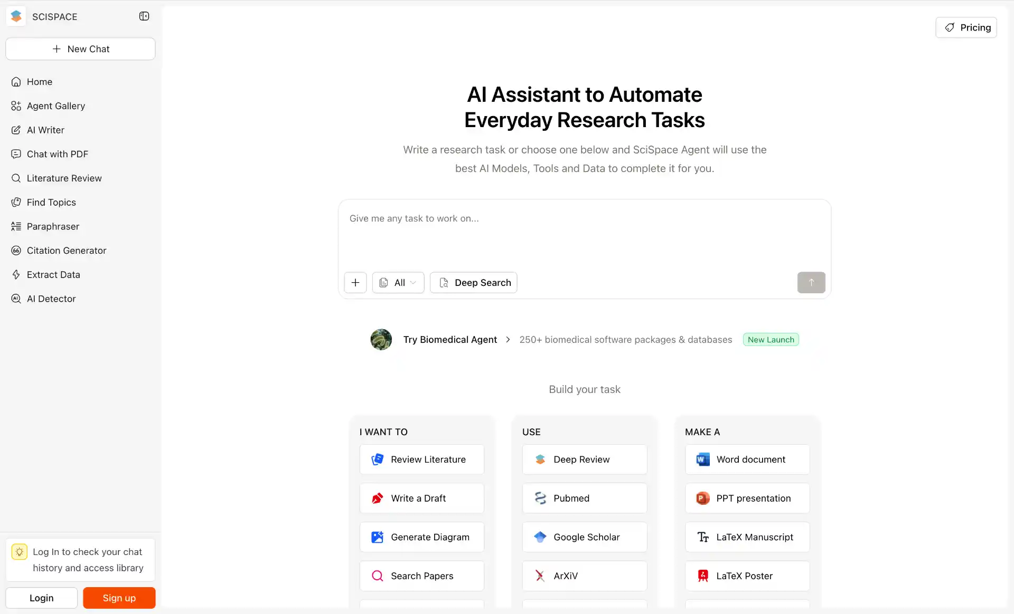Enable the Pubmed data source
Viewport: 1014px width, 614px height.
(x=584, y=498)
